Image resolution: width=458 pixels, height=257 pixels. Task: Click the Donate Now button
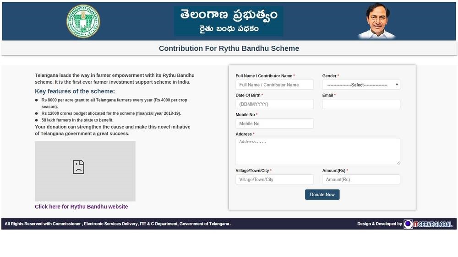[x=322, y=194]
